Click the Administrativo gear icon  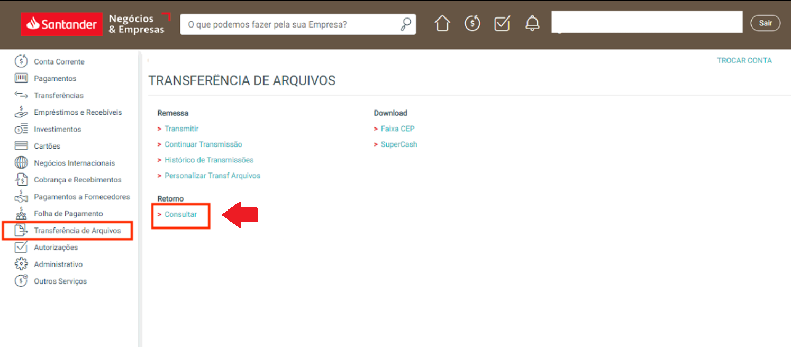pyautogui.click(x=21, y=264)
